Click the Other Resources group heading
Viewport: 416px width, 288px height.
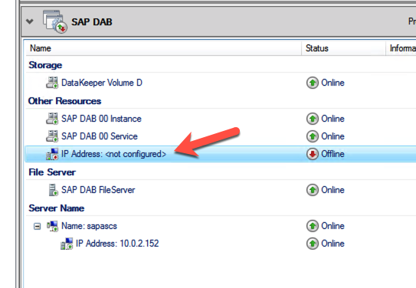coord(64,101)
